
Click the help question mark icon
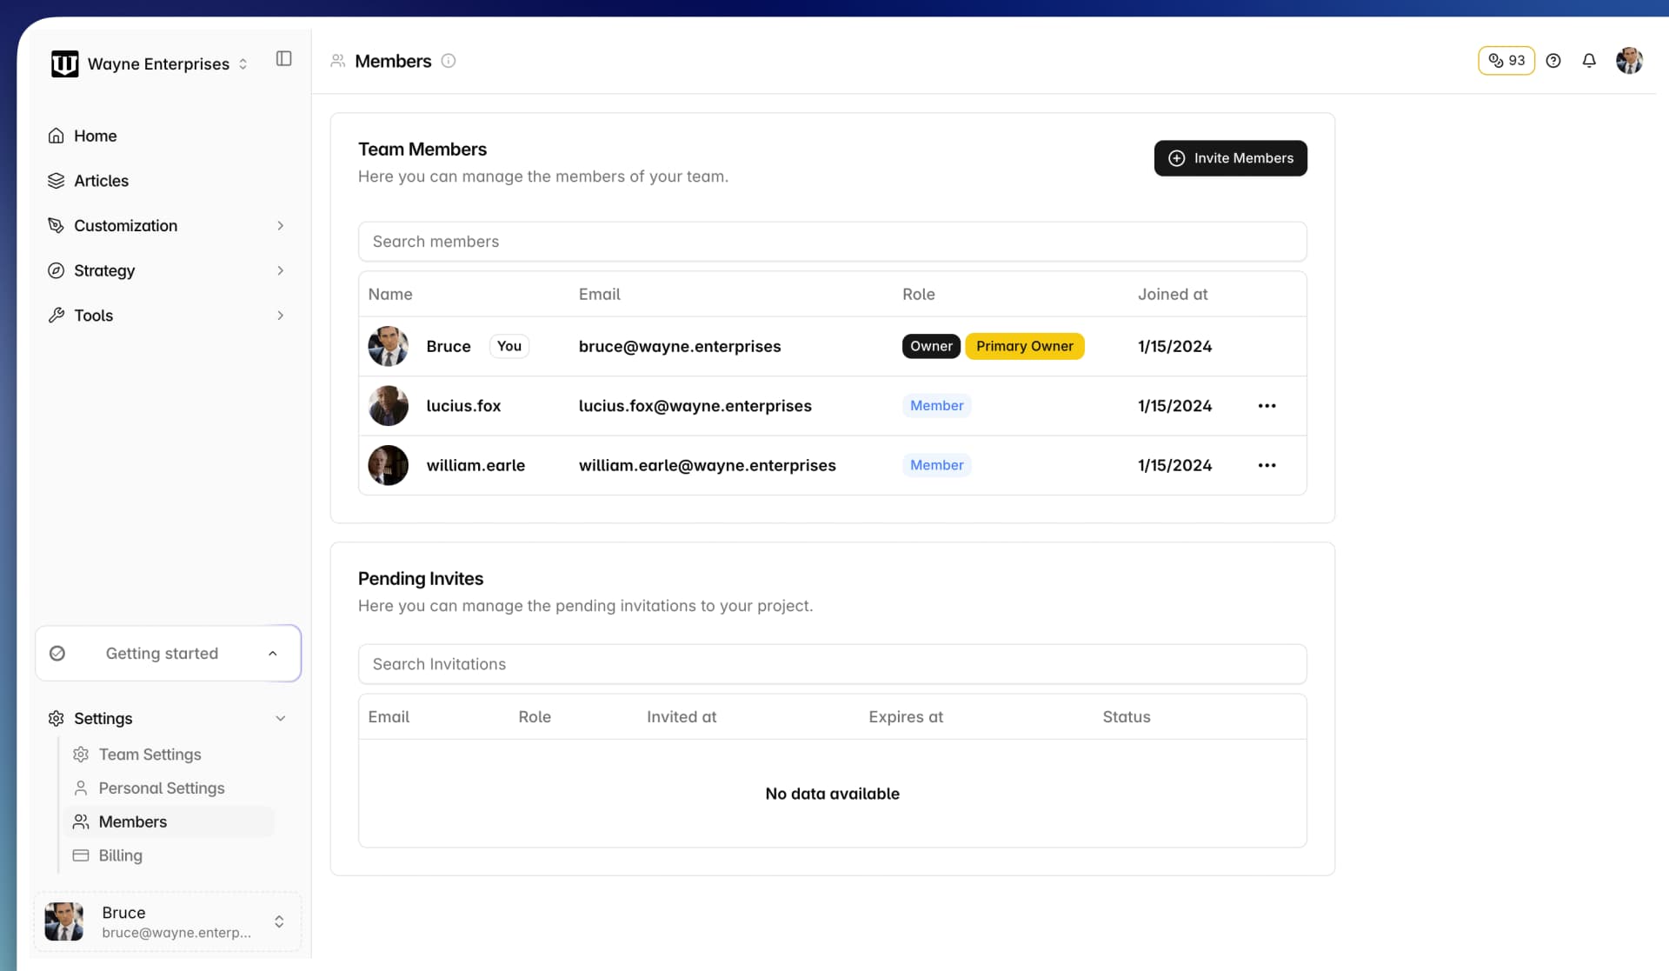(1554, 60)
